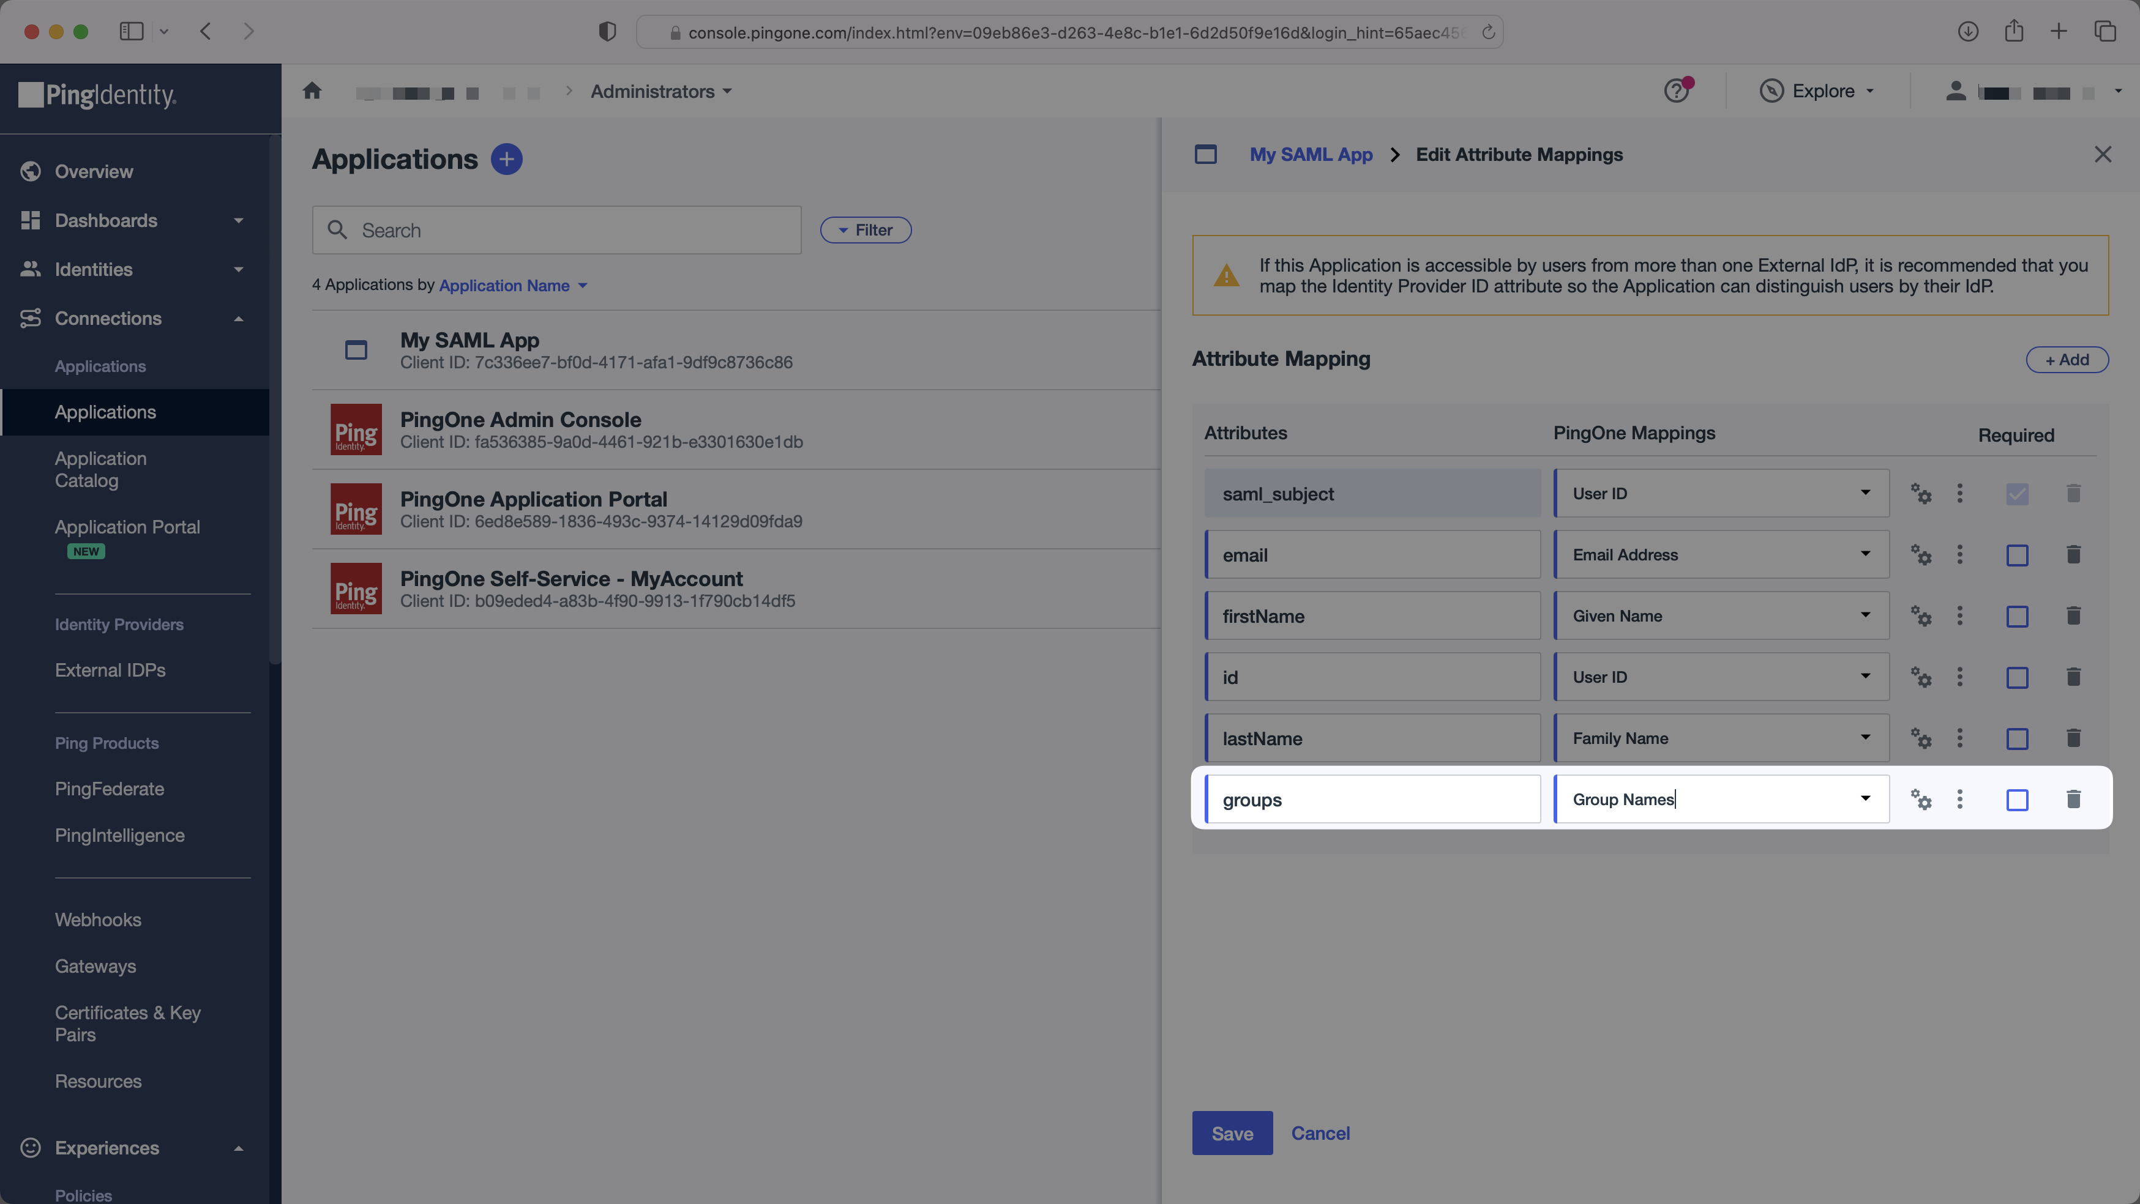Click the add application plus icon
The width and height of the screenshot is (2140, 1204).
(x=507, y=158)
